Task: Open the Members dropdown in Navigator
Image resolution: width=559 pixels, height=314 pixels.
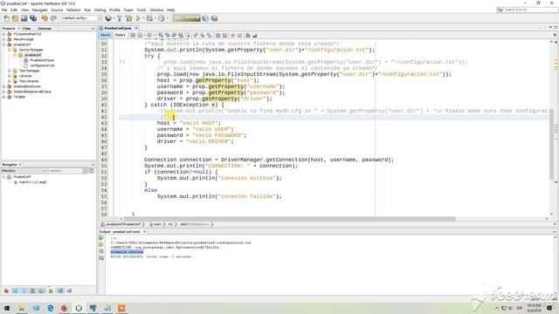Action: 24,171
